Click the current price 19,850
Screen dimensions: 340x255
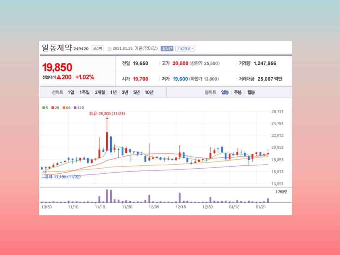57,67
